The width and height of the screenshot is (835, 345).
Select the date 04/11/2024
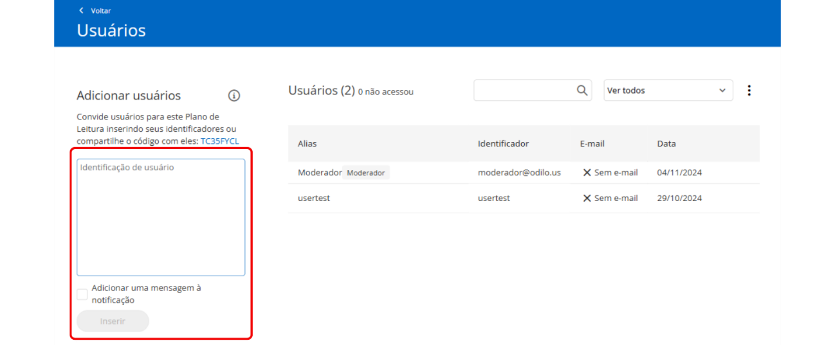679,173
